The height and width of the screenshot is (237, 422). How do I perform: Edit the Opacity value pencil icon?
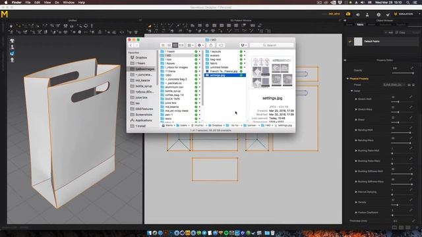(411, 68)
